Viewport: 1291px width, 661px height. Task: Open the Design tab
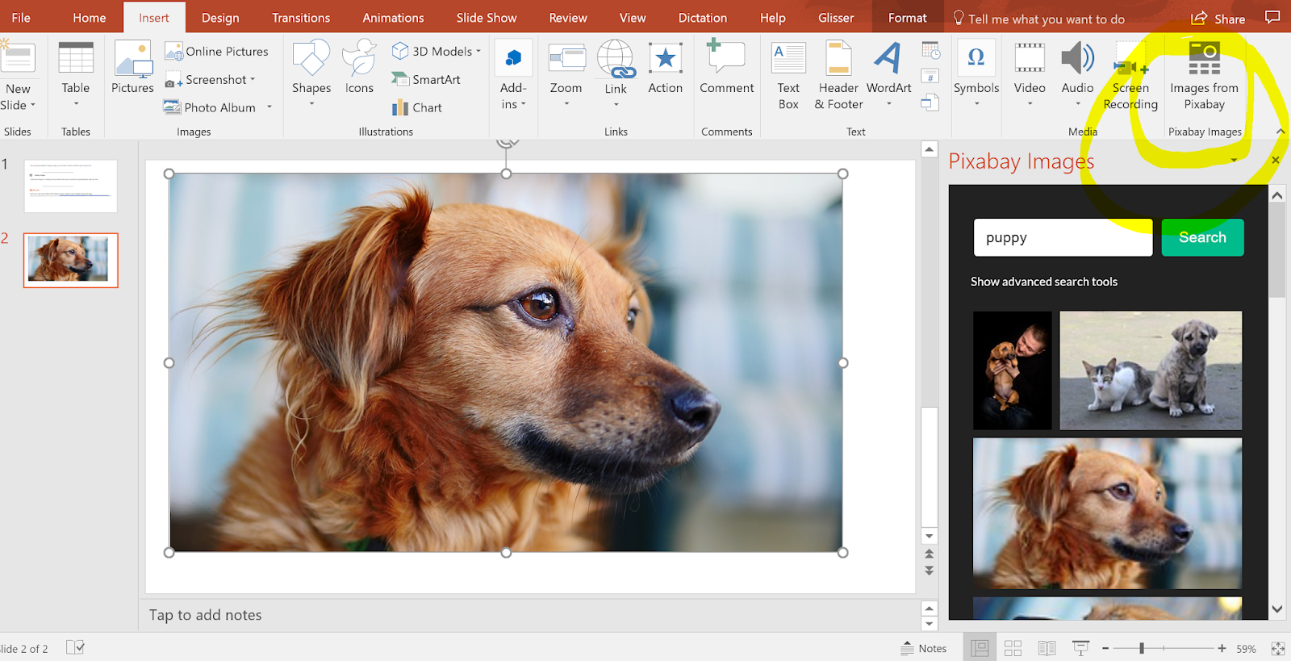(219, 18)
